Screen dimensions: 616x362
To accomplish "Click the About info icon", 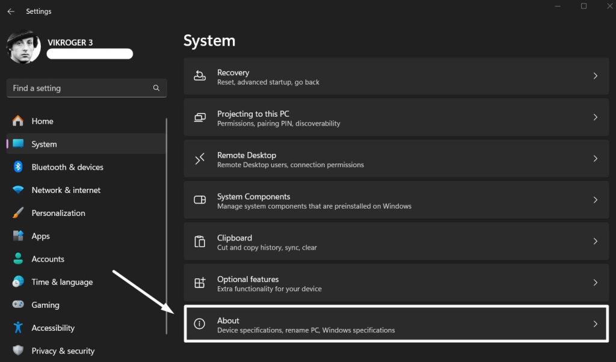I will [200, 324].
